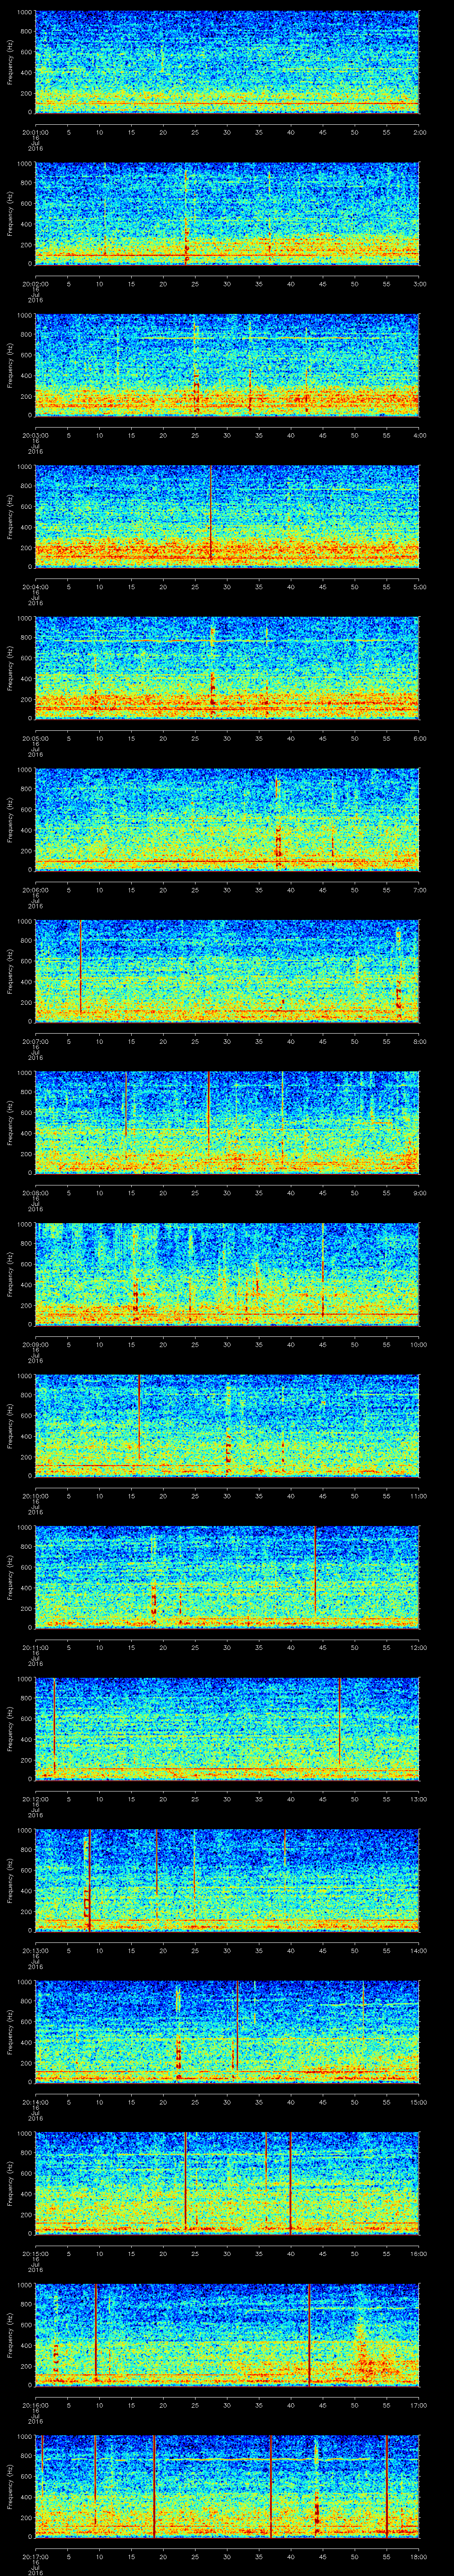The image size is (454, 2576).
Task: Select the '11:00' end time tick label
Action: (418, 1496)
